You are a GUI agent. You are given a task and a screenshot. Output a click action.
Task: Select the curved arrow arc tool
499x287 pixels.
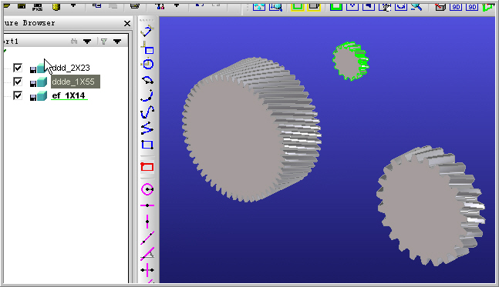tap(147, 80)
